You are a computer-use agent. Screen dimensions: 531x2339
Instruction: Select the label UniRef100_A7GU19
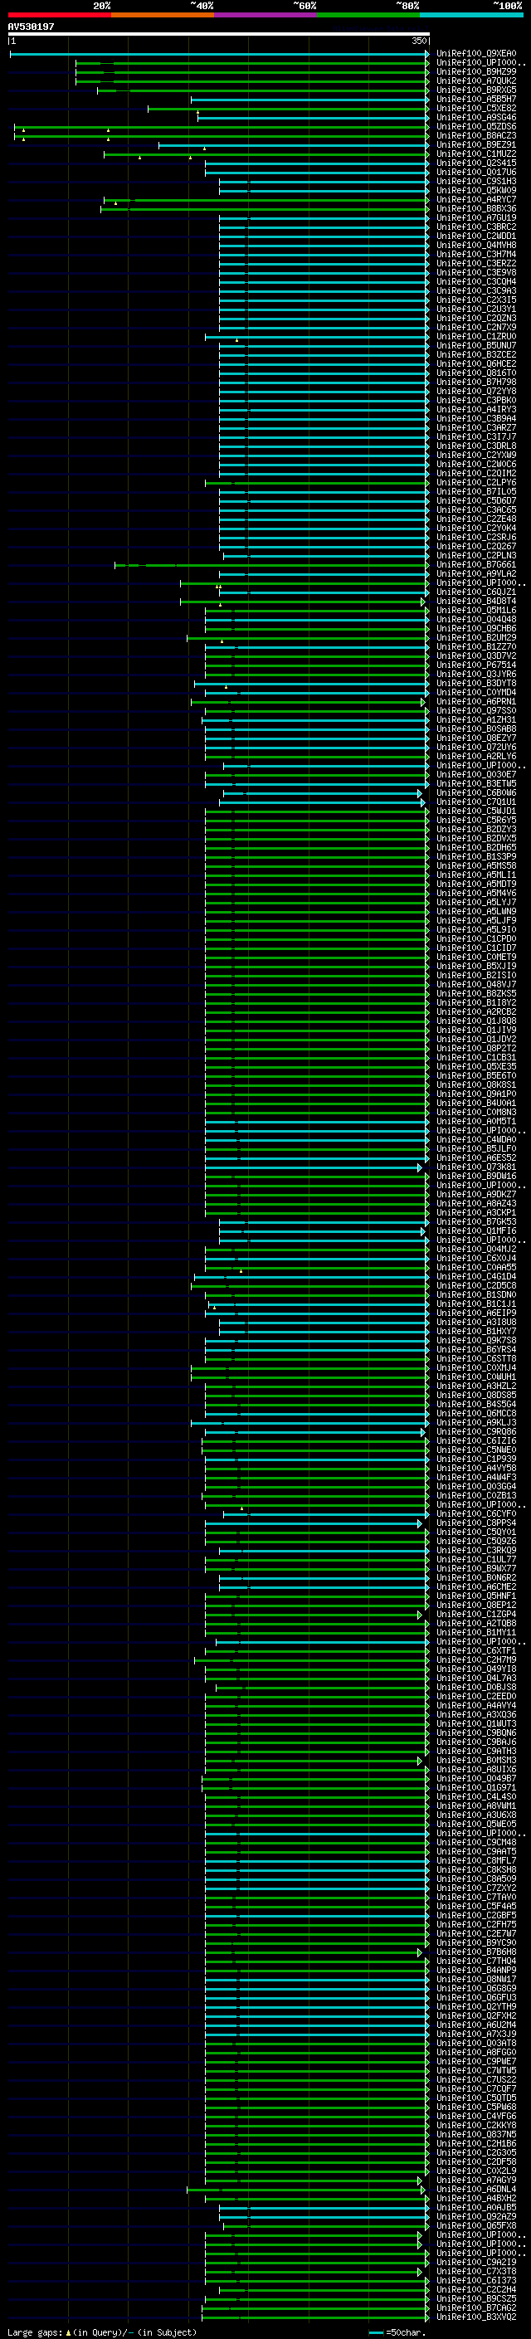coord(476,218)
